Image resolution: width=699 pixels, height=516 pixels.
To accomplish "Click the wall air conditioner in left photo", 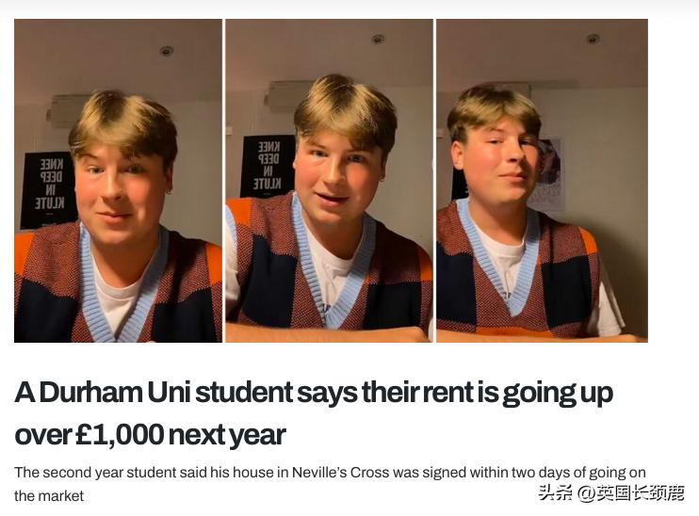I will tap(68, 110).
